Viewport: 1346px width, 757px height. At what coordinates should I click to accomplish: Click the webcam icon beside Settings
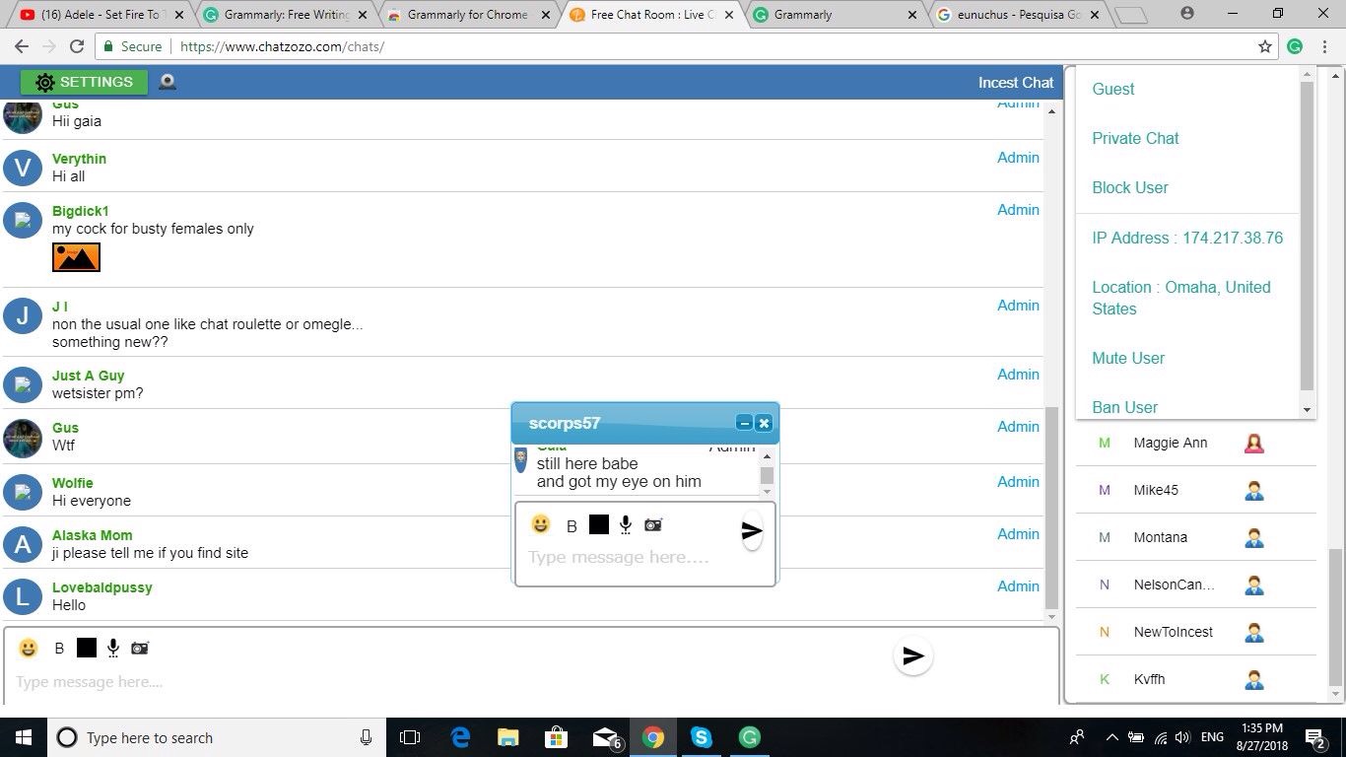click(168, 82)
